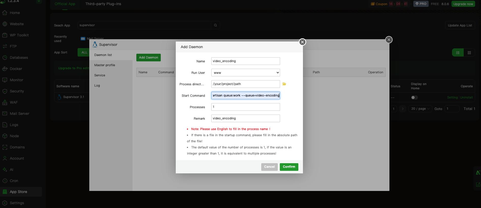
Task: Close the Supervisor window
Action: [x=389, y=40]
